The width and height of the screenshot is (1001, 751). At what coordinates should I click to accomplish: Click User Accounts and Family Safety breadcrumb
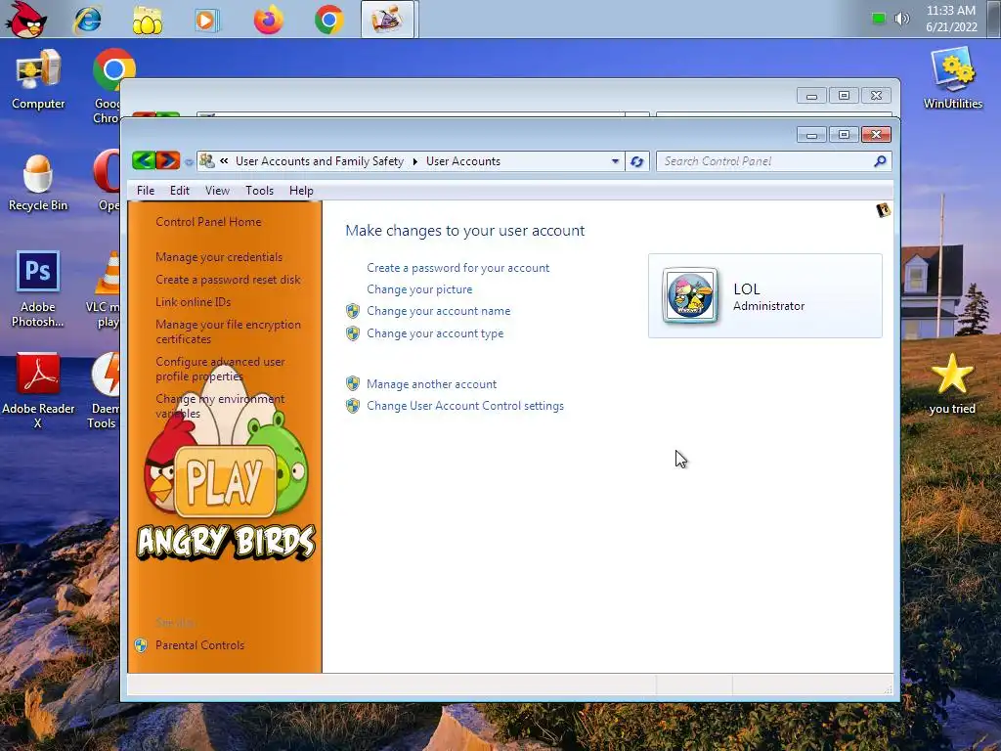320,161
